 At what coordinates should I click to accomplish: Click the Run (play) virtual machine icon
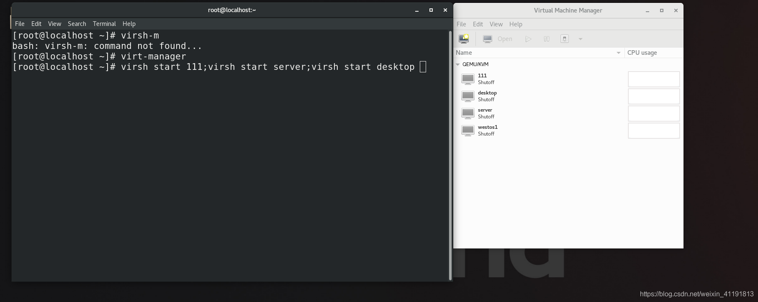pos(528,39)
